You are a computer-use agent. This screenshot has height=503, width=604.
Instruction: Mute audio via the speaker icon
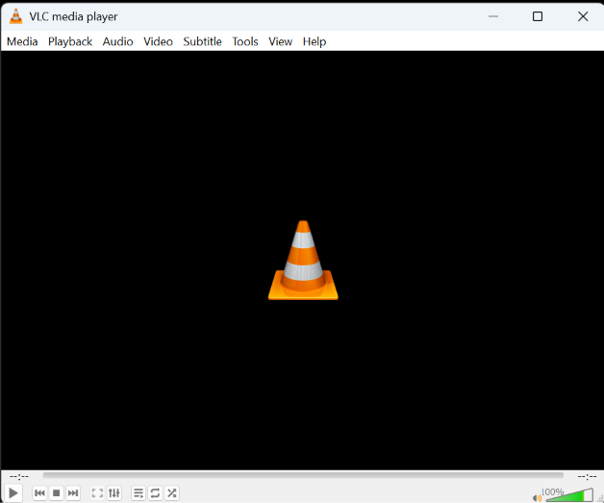click(537, 498)
